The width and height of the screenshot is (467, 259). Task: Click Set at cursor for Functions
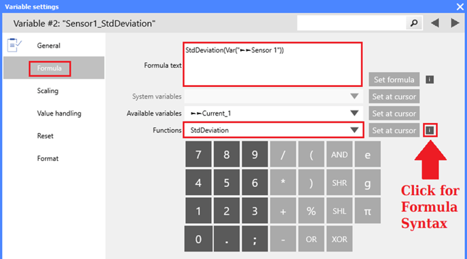(394, 131)
